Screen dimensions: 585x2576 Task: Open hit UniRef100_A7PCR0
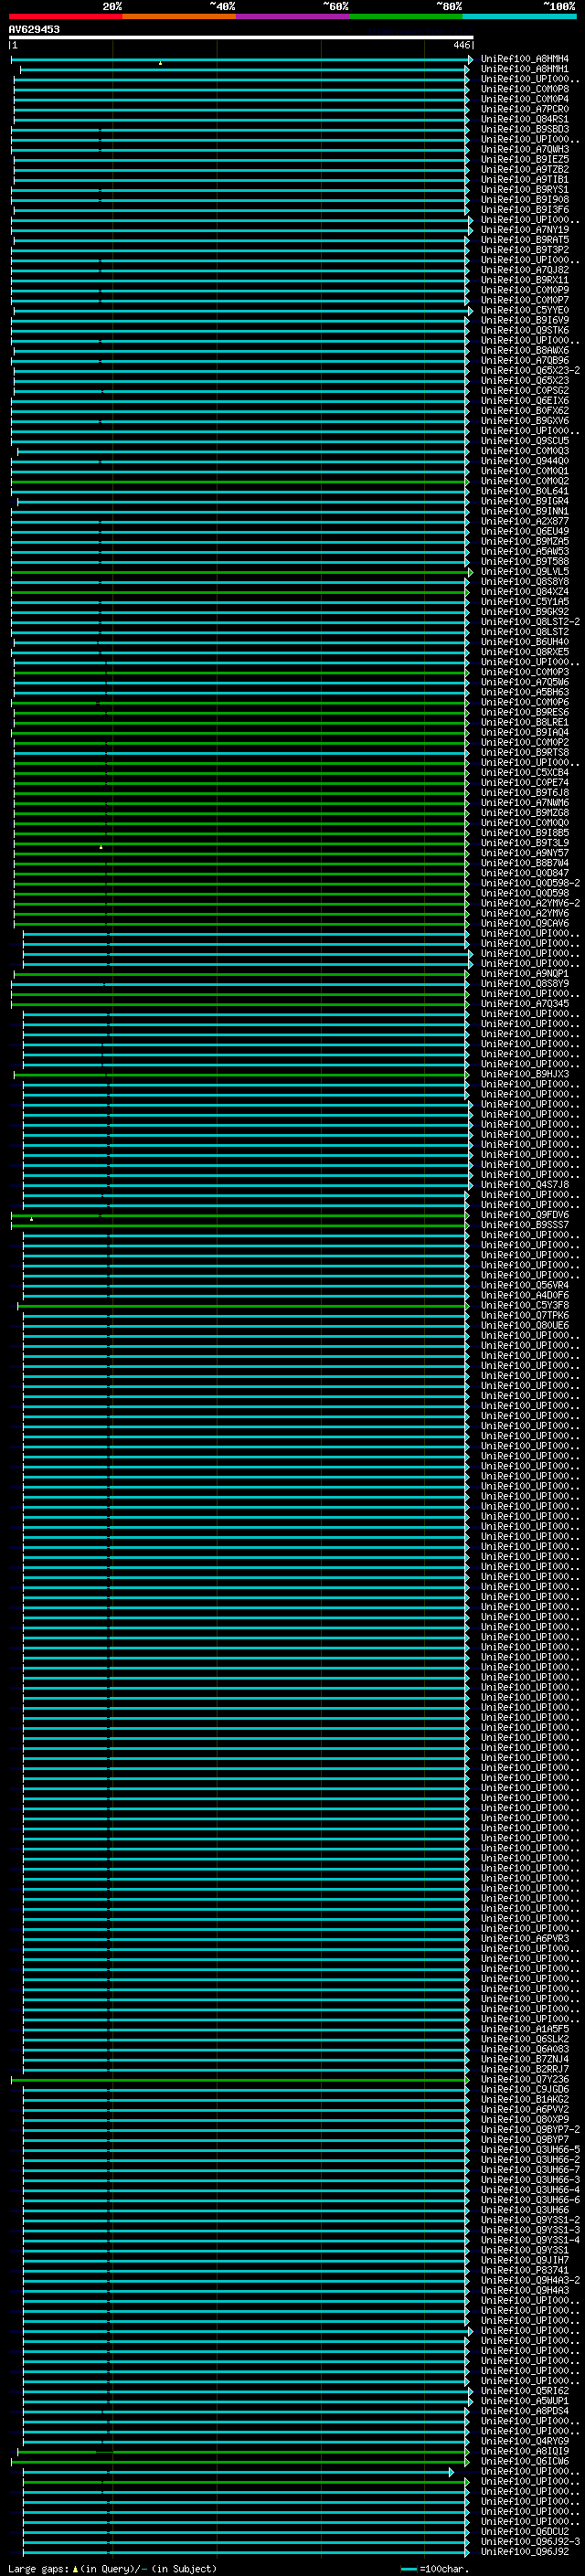[x=525, y=109]
